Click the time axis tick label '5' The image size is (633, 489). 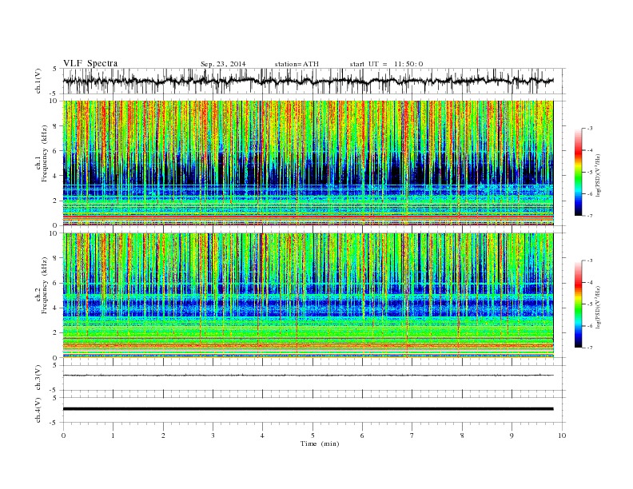(x=313, y=435)
